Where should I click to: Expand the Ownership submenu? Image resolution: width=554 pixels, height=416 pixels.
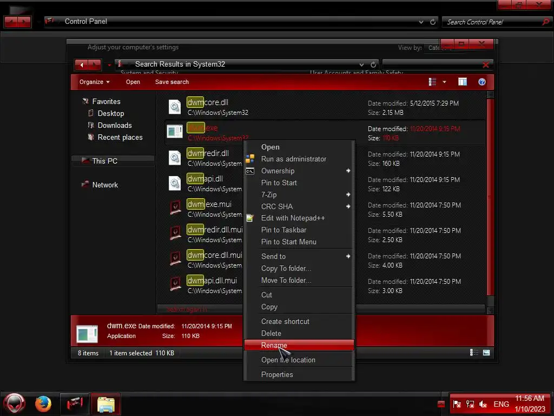(299, 171)
